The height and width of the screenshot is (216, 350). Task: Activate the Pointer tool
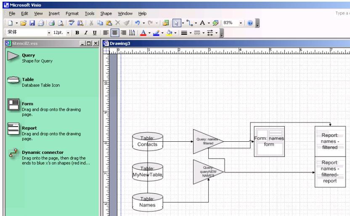click(x=176, y=23)
